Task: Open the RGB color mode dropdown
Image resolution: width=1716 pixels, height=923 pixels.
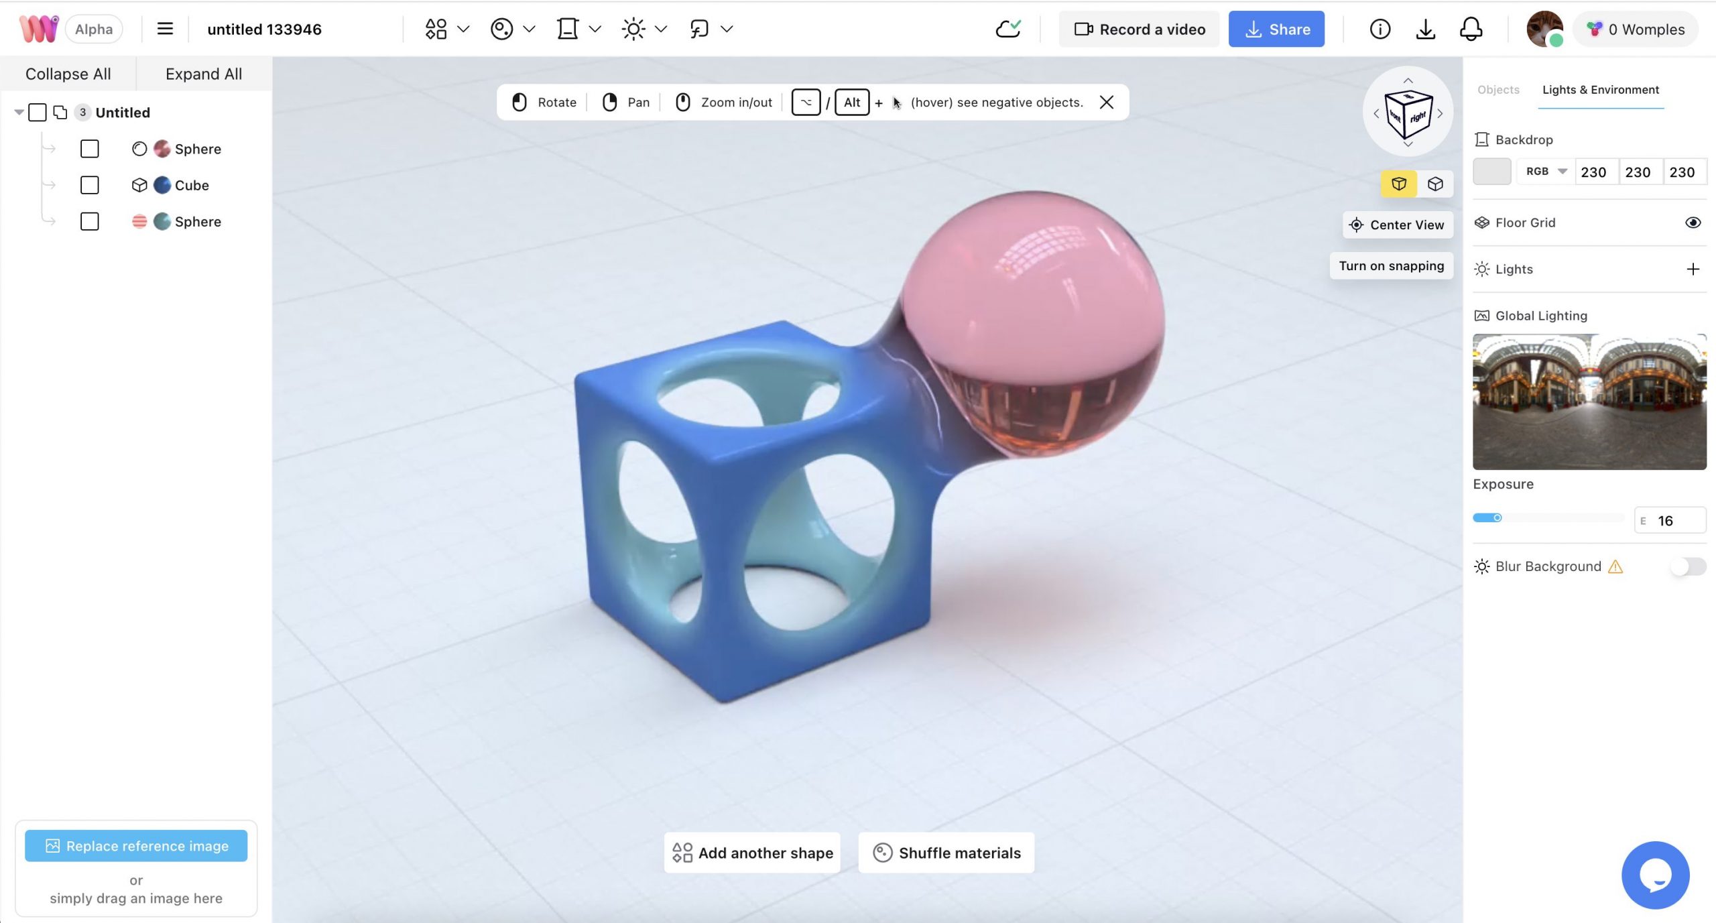Action: [1545, 172]
